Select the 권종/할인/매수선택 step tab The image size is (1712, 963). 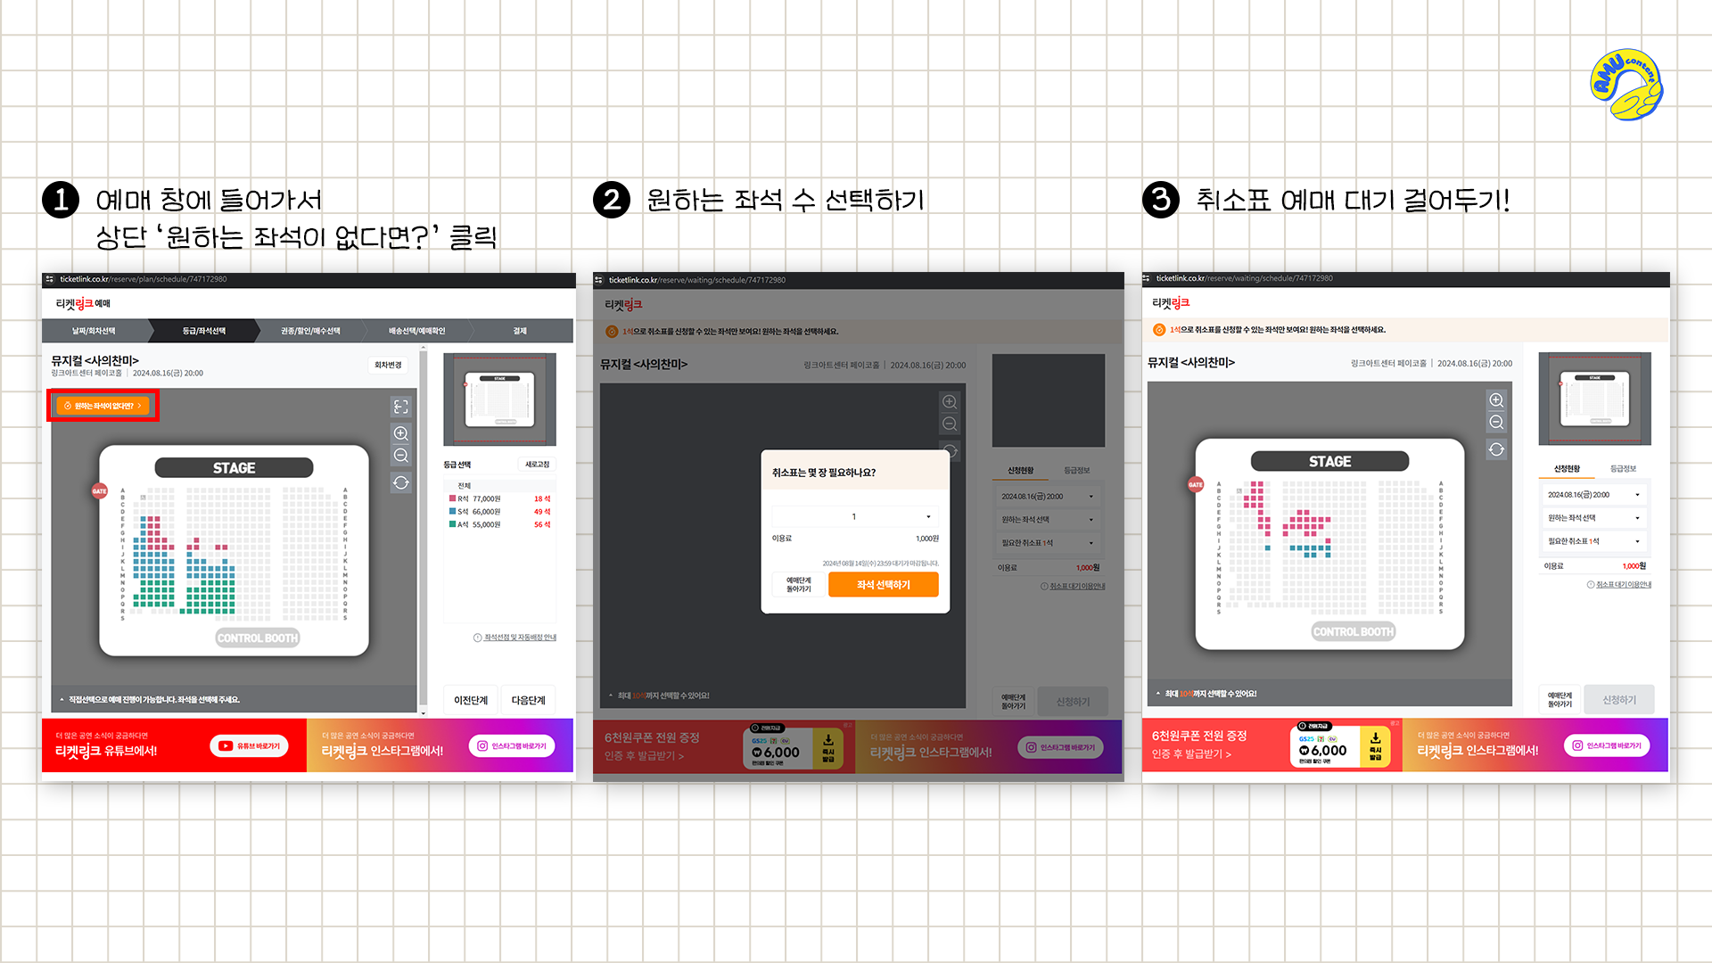click(x=310, y=331)
